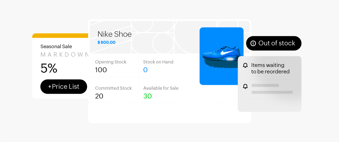The width and height of the screenshot is (339, 142).
Task: Click the alert icon in Out of stock
Action: point(253,43)
